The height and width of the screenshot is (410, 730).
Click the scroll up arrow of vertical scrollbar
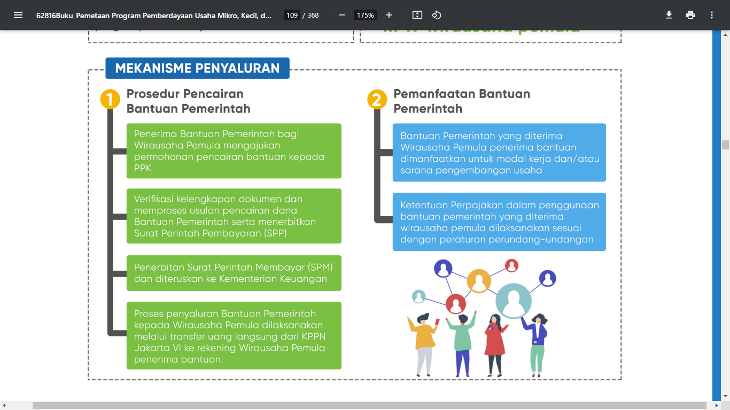(x=725, y=34)
